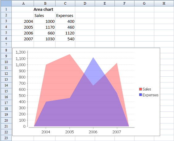The height and width of the screenshot is (141, 174).
Task: Click the 2006 label on chart x-axis
Action: (x=93, y=132)
